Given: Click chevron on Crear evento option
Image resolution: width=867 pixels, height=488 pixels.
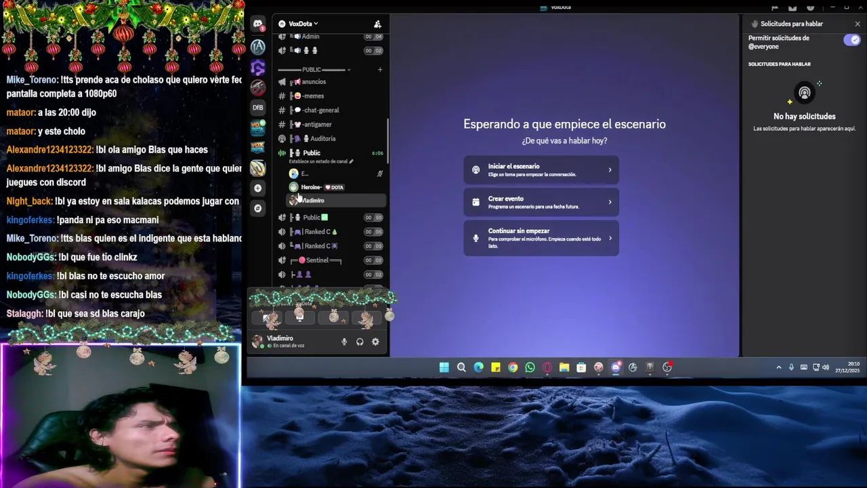Looking at the screenshot, I should click(610, 202).
